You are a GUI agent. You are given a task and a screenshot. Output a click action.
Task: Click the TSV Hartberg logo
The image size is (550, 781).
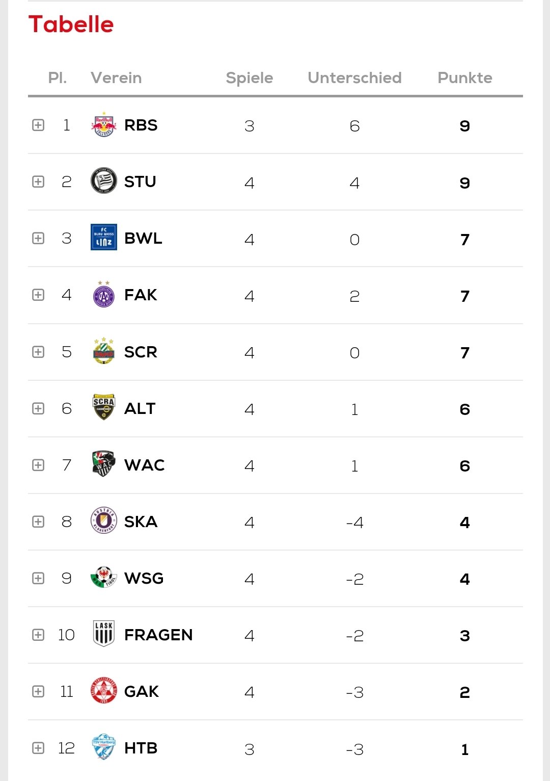click(x=104, y=747)
